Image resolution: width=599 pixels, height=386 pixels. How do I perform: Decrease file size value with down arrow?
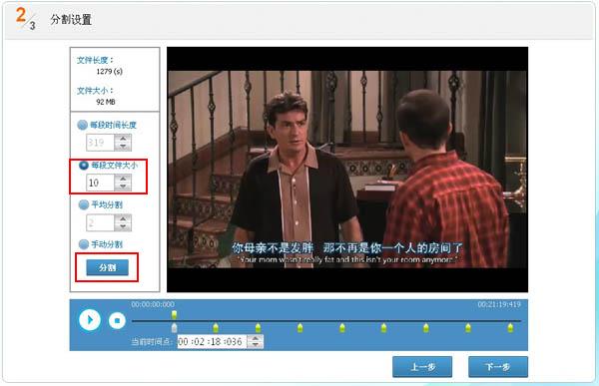click(123, 187)
